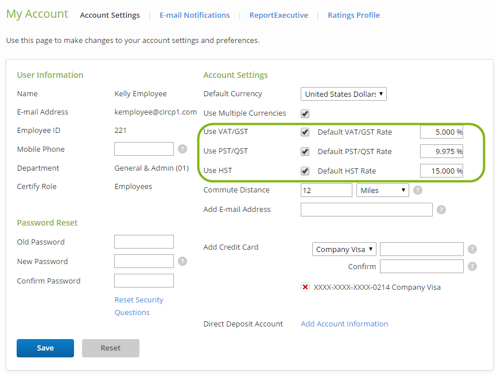497x374 pixels.
Task: Click help icon next to credit card number field
Action: (472, 249)
